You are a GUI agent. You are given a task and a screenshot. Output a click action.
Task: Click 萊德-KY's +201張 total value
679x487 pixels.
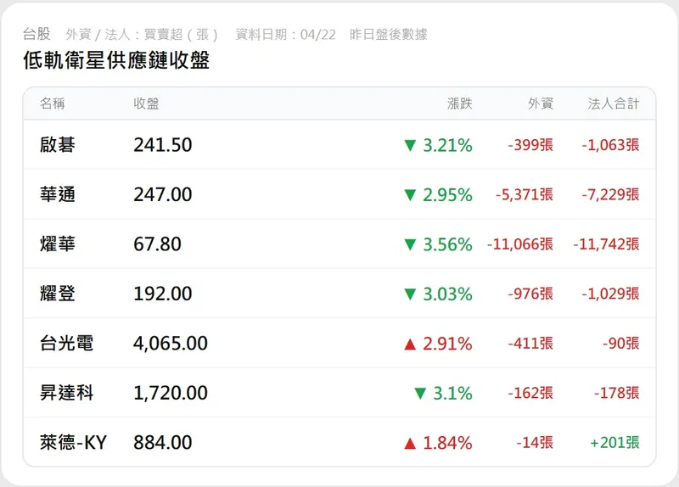click(x=614, y=443)
